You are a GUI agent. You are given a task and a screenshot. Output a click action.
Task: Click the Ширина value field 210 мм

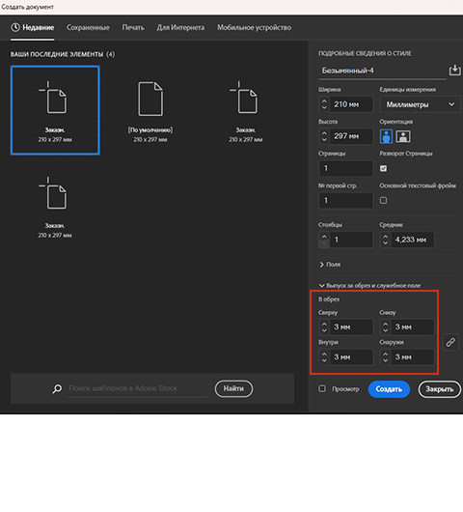[x=351, y=104]
